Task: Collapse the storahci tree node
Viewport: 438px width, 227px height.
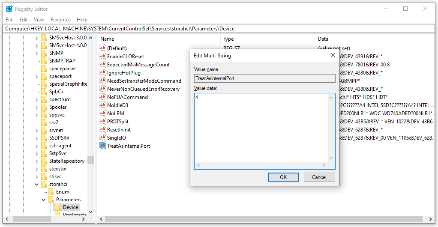Action: [x=37, y=184]
